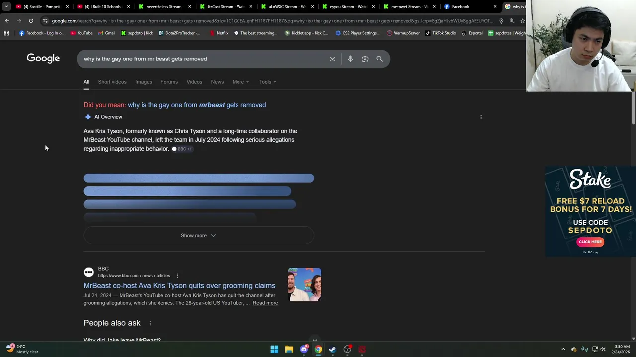636x357 pixels.
Task: Reload the page with refresh icon
Action: (31, 21)
